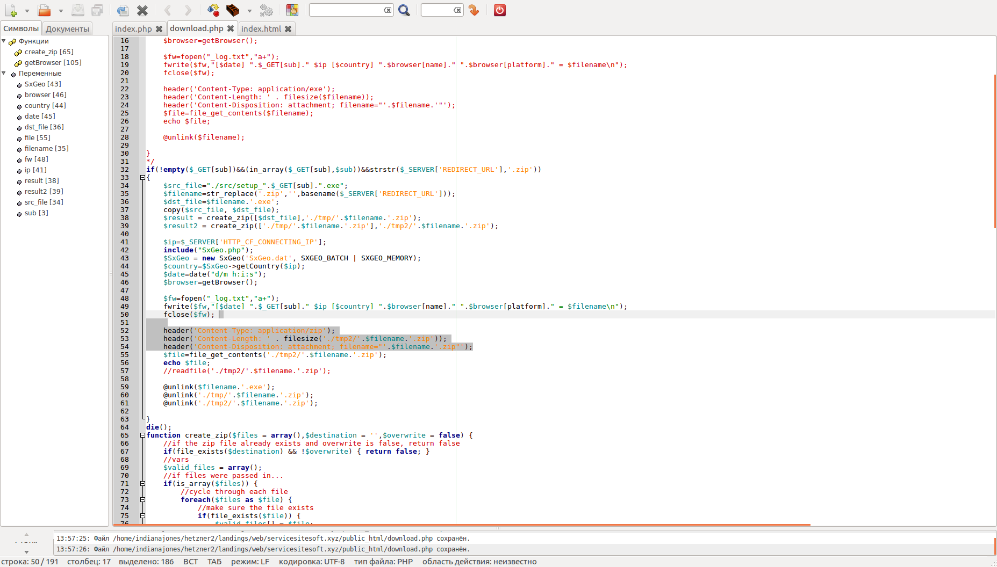Select result2 [39] variable
The image size is (997, 567).
pyautogui.click(x=44, y=192)
